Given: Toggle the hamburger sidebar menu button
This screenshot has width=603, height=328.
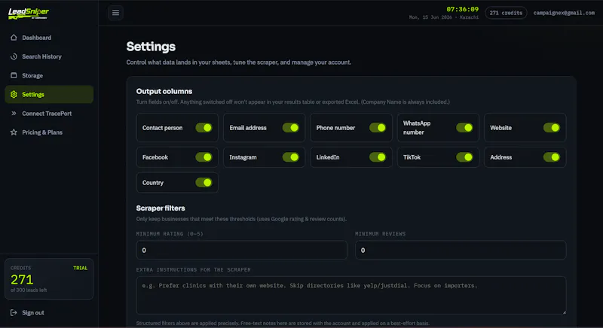Looking at the screenshot, I should 115,13.
